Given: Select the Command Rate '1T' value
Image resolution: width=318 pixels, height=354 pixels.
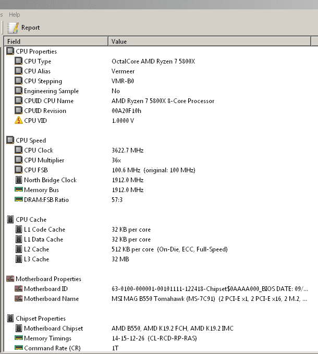Looking at the screenshot, I should click(115, 348).
